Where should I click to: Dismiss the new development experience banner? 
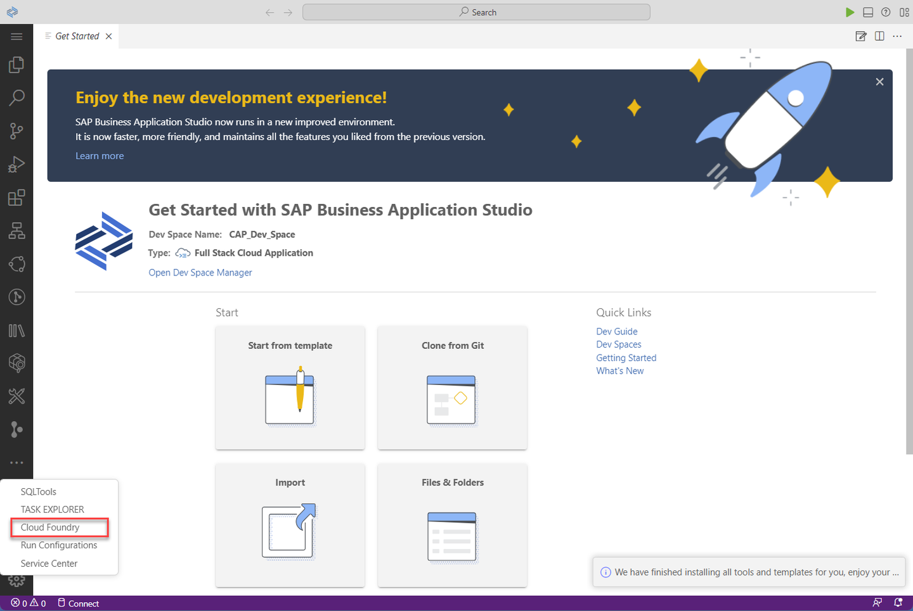tap(879, 82)
